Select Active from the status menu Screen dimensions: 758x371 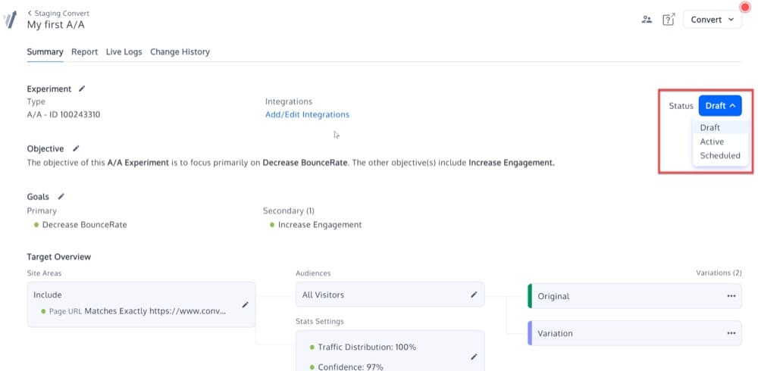coord(712,142)
